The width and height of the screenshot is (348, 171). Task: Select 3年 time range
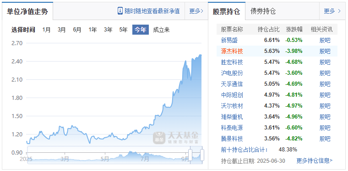[108, 30]
